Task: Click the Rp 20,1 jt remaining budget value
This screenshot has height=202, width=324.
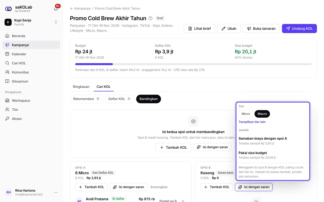Action: (246, 52)
